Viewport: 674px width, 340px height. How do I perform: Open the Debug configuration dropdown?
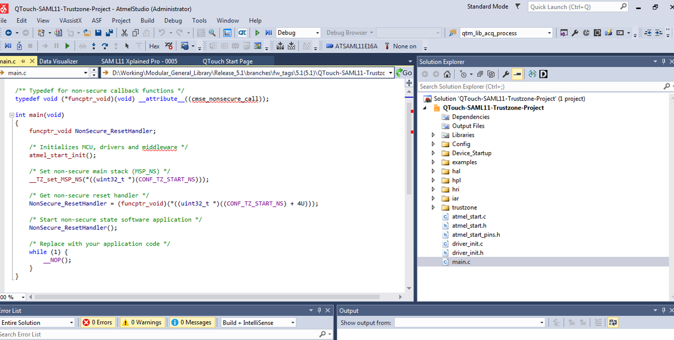click(x=298, y=33)
